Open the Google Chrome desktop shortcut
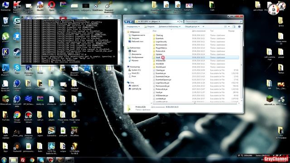This screenshot has width=290, height=163. [x=17, y=117]
